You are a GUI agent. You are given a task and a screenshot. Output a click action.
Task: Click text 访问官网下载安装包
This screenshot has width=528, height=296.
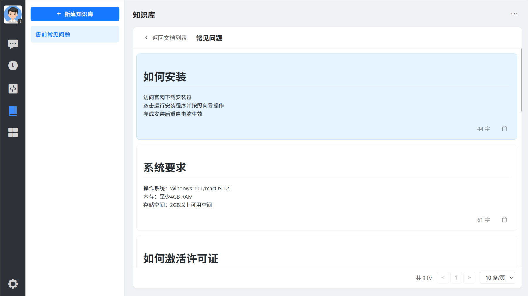click(x=167, y=97)
